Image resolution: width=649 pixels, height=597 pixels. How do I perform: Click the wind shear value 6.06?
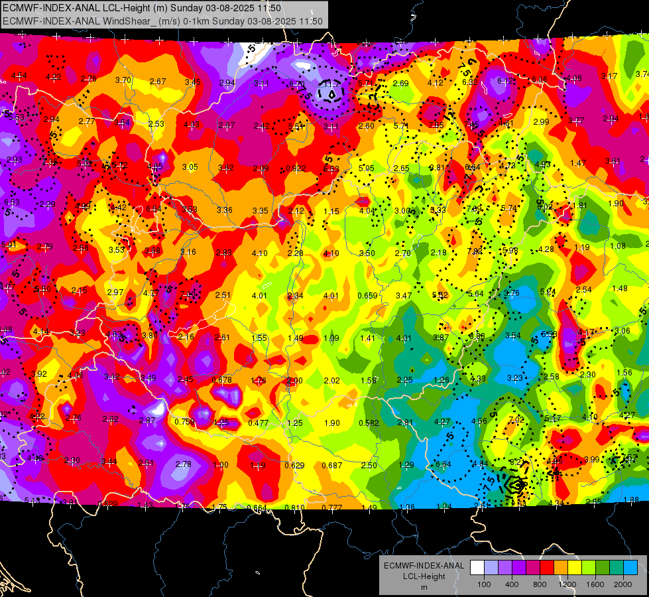[x=540, y=79]
